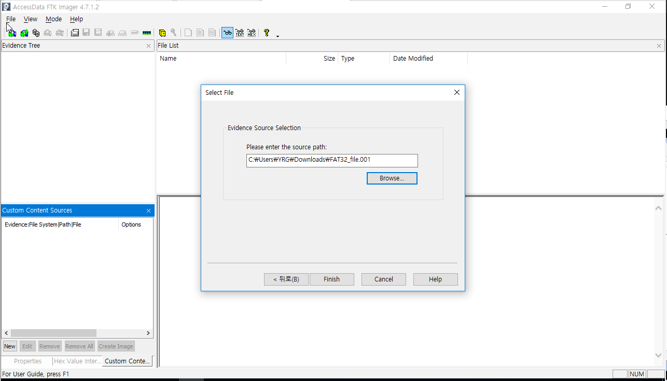Click the Options column header
The width and height of the screenshot is (667, 381).
coord(136,224)
